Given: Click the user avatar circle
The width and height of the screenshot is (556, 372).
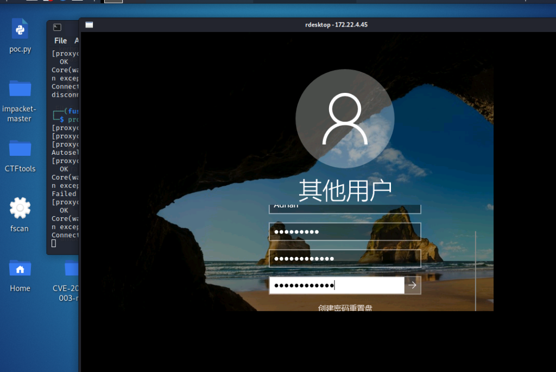Looking at the screenshot, I should point(345,118).
